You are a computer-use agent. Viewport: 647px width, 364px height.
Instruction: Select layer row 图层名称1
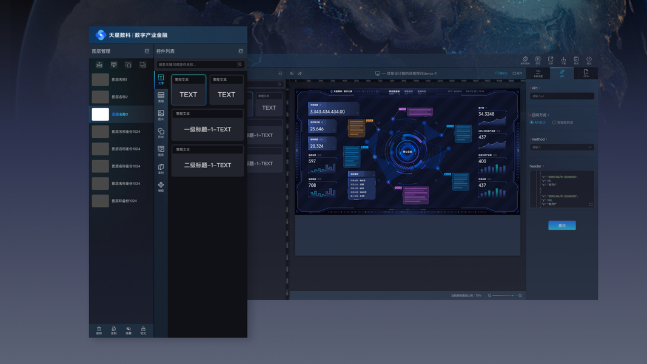coord(121,79)
